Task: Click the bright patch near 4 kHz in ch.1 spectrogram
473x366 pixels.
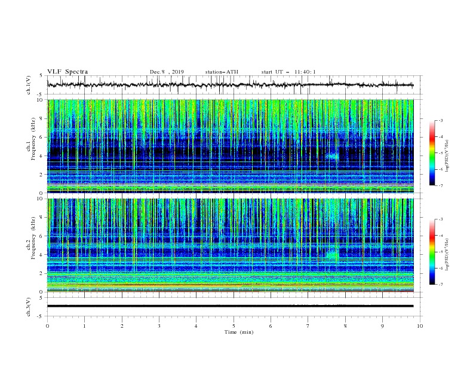Action: coord(333,156)
